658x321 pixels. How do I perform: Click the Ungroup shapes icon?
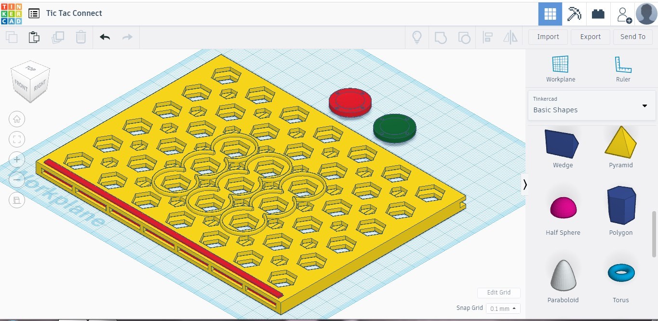click(464, 37)
